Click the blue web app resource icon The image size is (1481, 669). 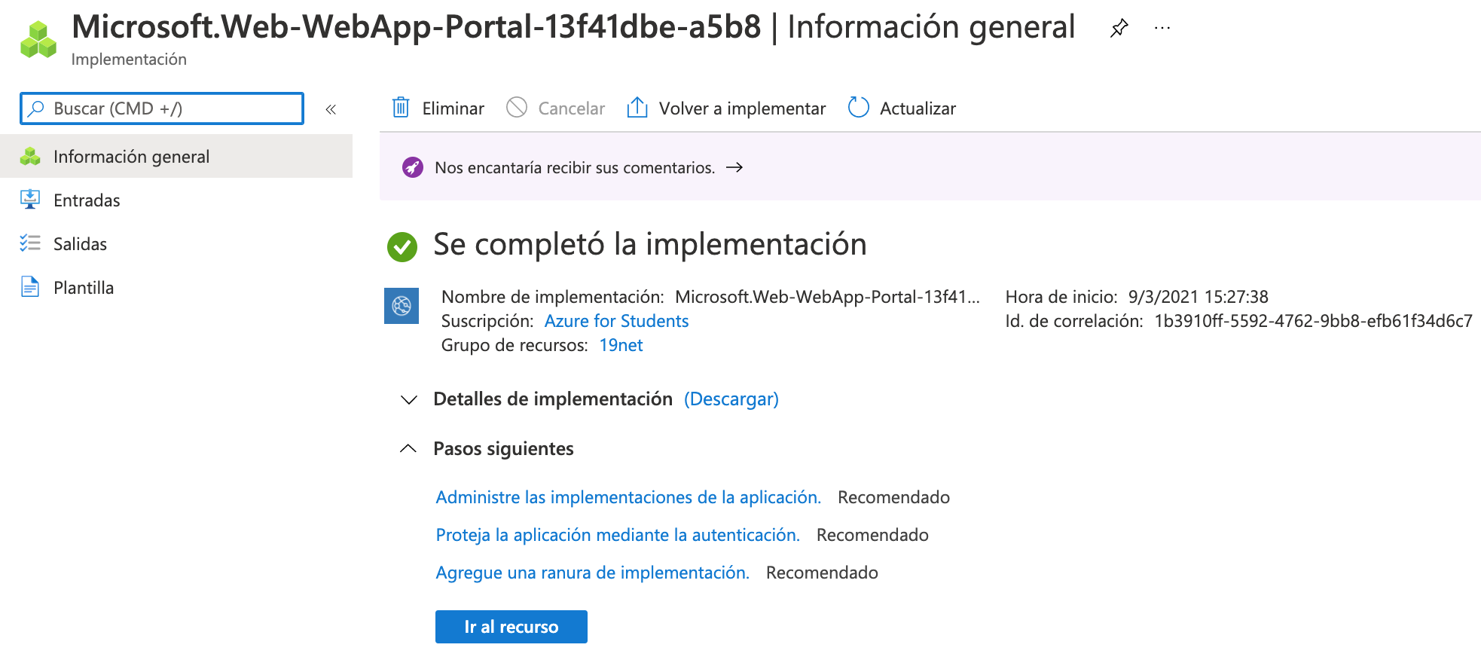click(x=402, y=306)
